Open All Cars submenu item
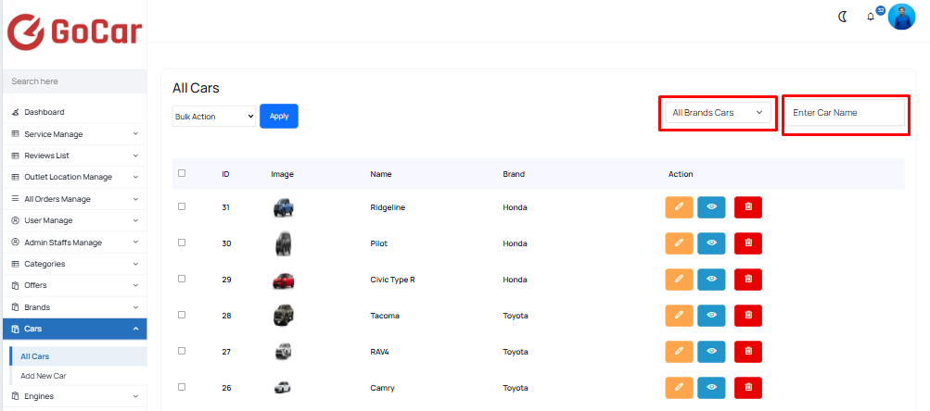 pos(78,356)
